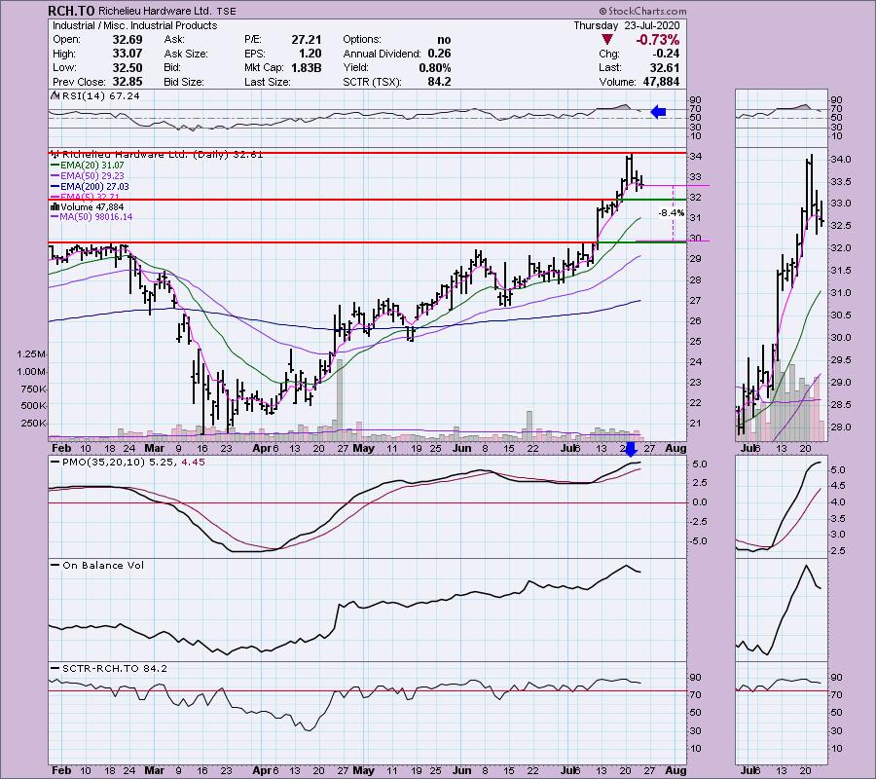
Task: Click the Prev Close value 32.85
Action: point(128,82)
